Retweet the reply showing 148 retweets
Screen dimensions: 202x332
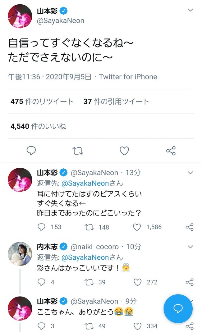[89, 227]
